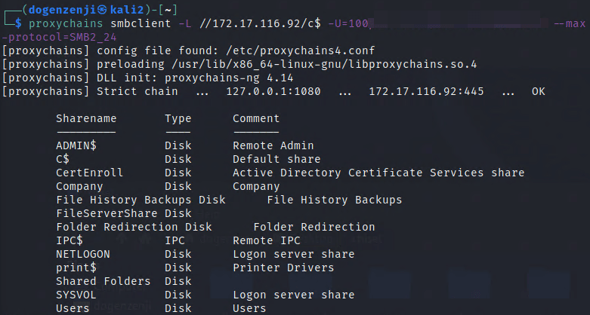Click the print$ share name
Screen dimensions: 590x315
click(76, 268)
